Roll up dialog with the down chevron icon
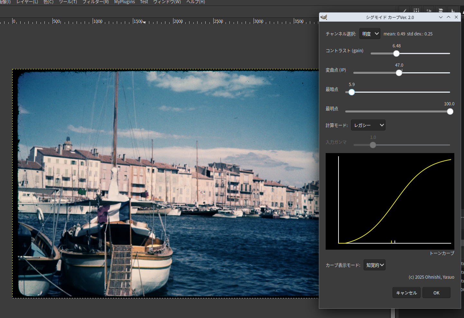 pos(441,17)
